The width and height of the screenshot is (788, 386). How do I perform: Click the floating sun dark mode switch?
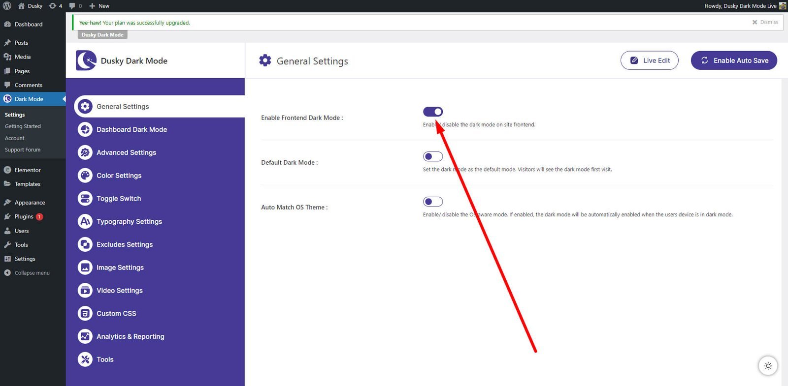[768, 366]
